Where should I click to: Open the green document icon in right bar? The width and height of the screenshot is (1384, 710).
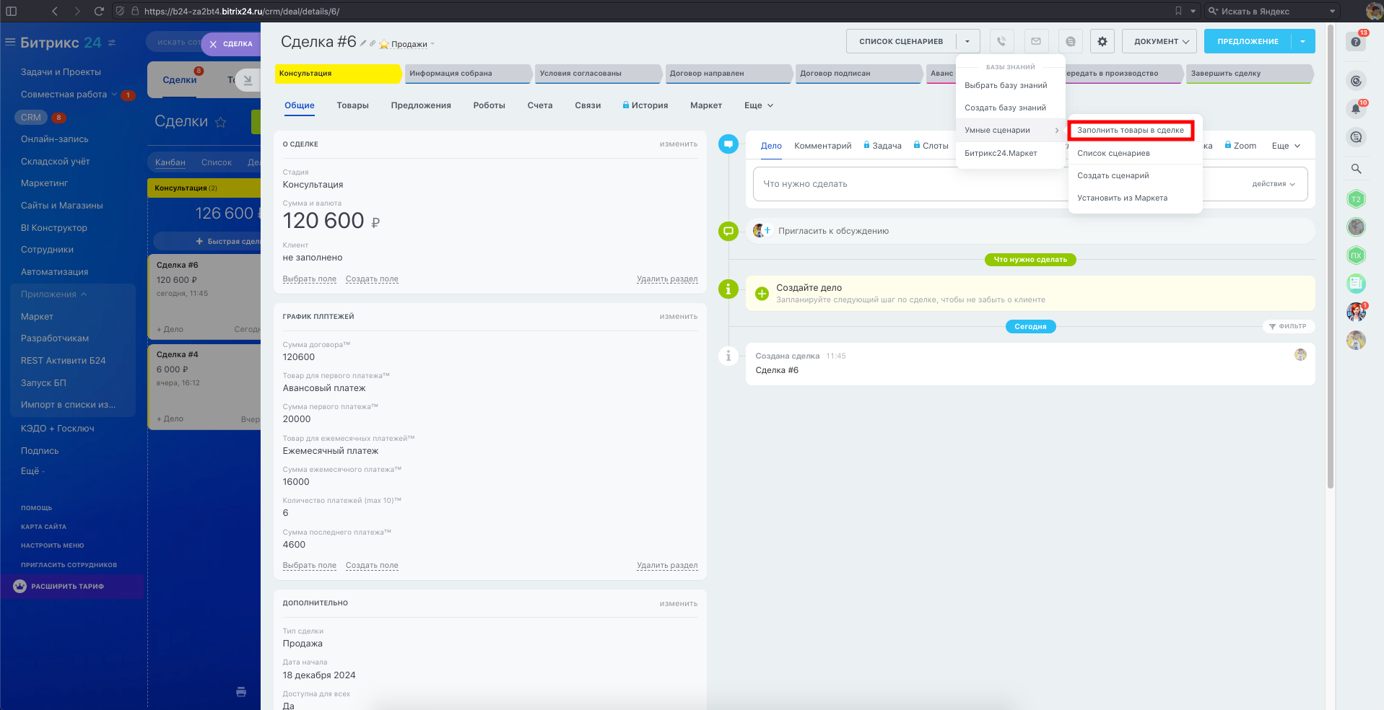coord(1356,284)
